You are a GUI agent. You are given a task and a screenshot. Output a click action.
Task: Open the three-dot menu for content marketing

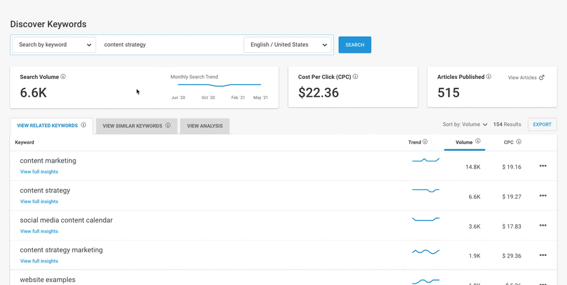(x=543, y=166)
